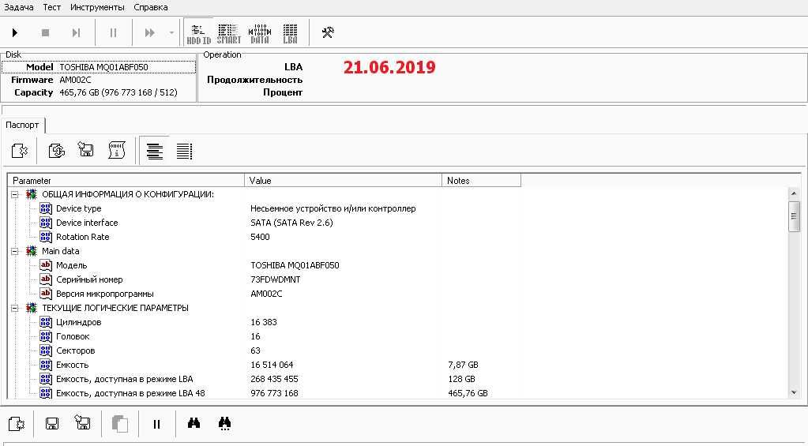Click the Capacity value in Disk panel
Image resolution: width=808 pixels, height=446 pixels.
118,92
